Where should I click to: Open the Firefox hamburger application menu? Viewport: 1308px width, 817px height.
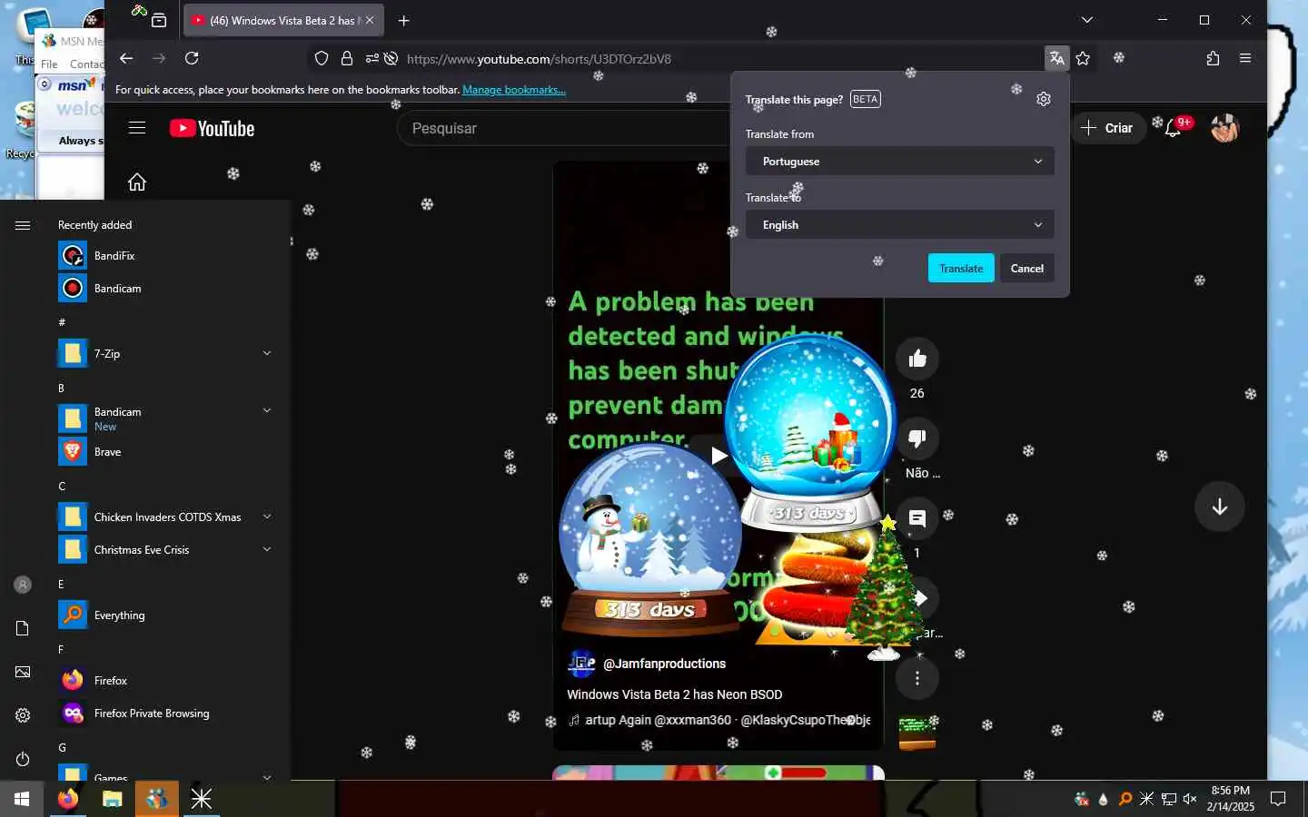point(1245,58)
